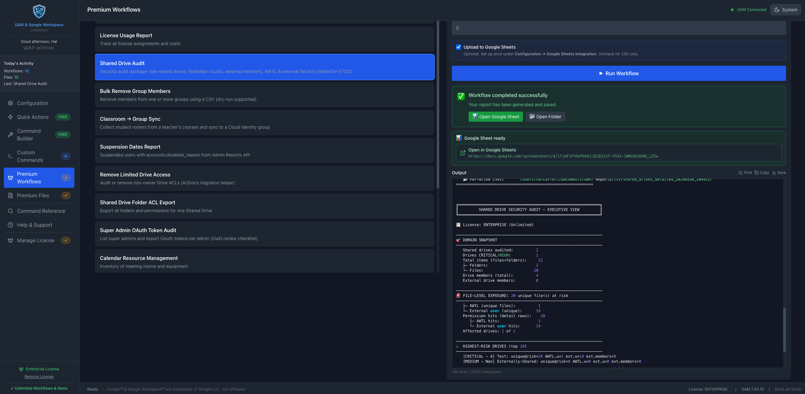Save the Output to file
Image resolution: width=805 pixels, height=394 pixels.
779,173
